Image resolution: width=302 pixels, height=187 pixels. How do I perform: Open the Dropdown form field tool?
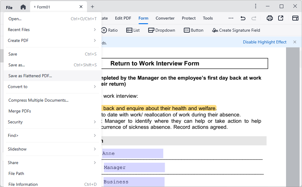click(162, 30)
